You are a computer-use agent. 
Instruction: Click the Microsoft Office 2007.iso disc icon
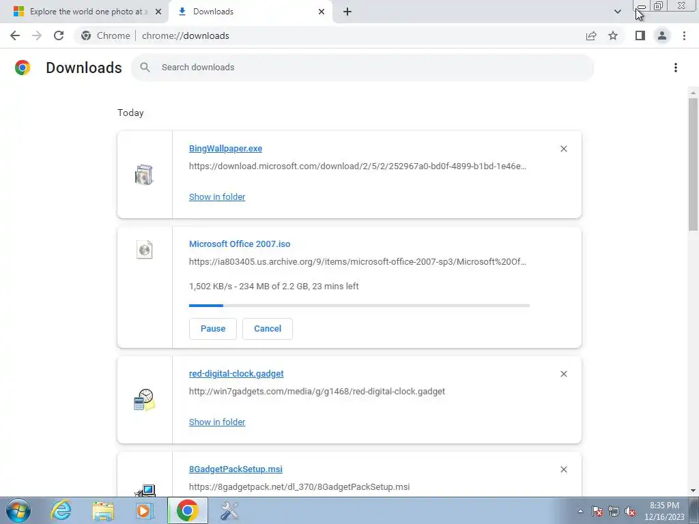click(145, 250)
